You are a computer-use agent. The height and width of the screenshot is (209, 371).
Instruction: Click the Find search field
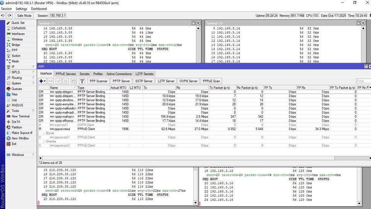point(362,81)
